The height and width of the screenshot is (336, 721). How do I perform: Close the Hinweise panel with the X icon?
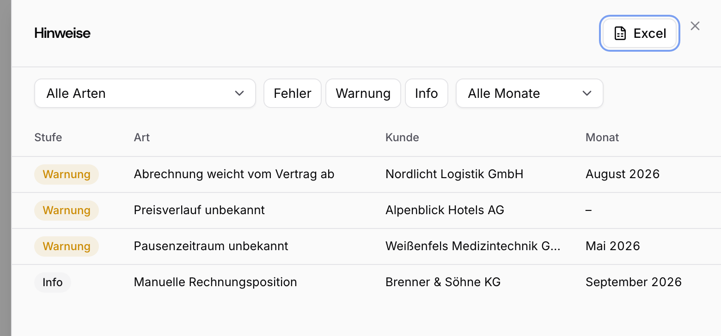695,26
